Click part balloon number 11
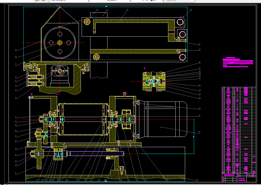 (16, 117)
